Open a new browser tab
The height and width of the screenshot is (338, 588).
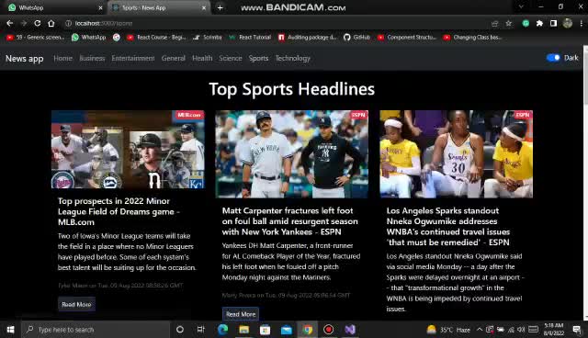click(x=220, y=7)
